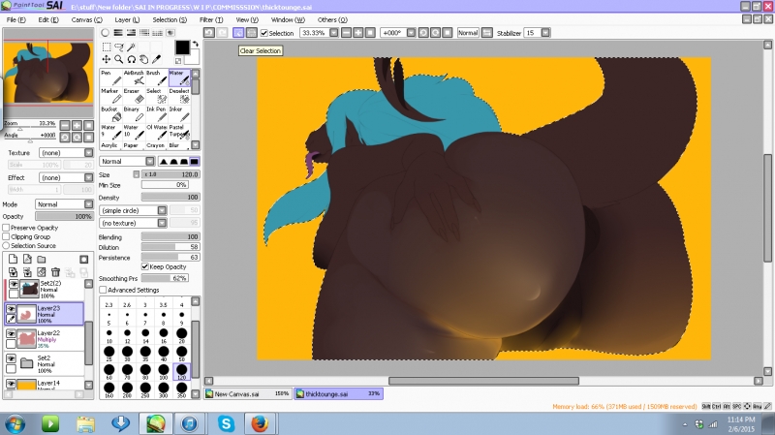Select the Zoom magnifier tool

(119, 59)
